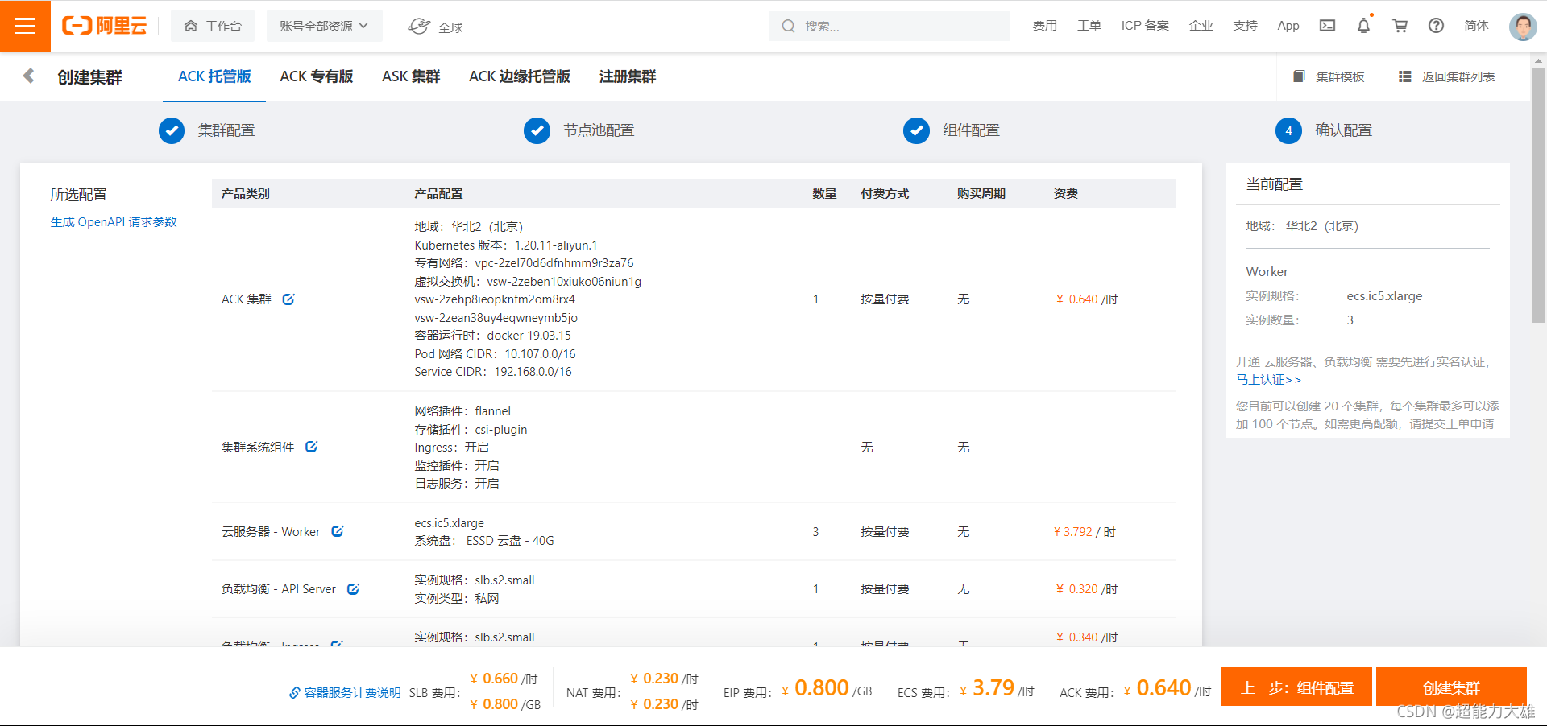This screenshot has height=726, width=1547.
Task: Switch to the ACK 托管版 tab
Action: pos(214,76)
